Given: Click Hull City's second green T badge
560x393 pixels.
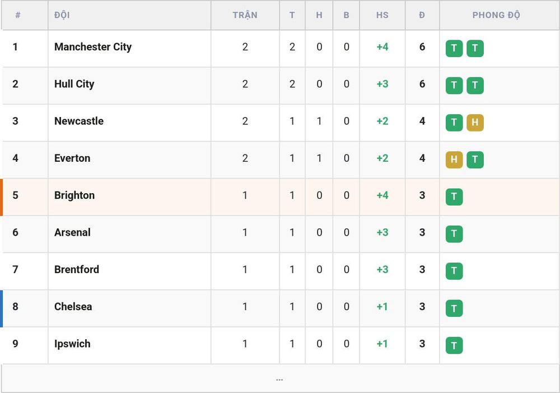Looking at the screenshot, I should pos(475,85).
